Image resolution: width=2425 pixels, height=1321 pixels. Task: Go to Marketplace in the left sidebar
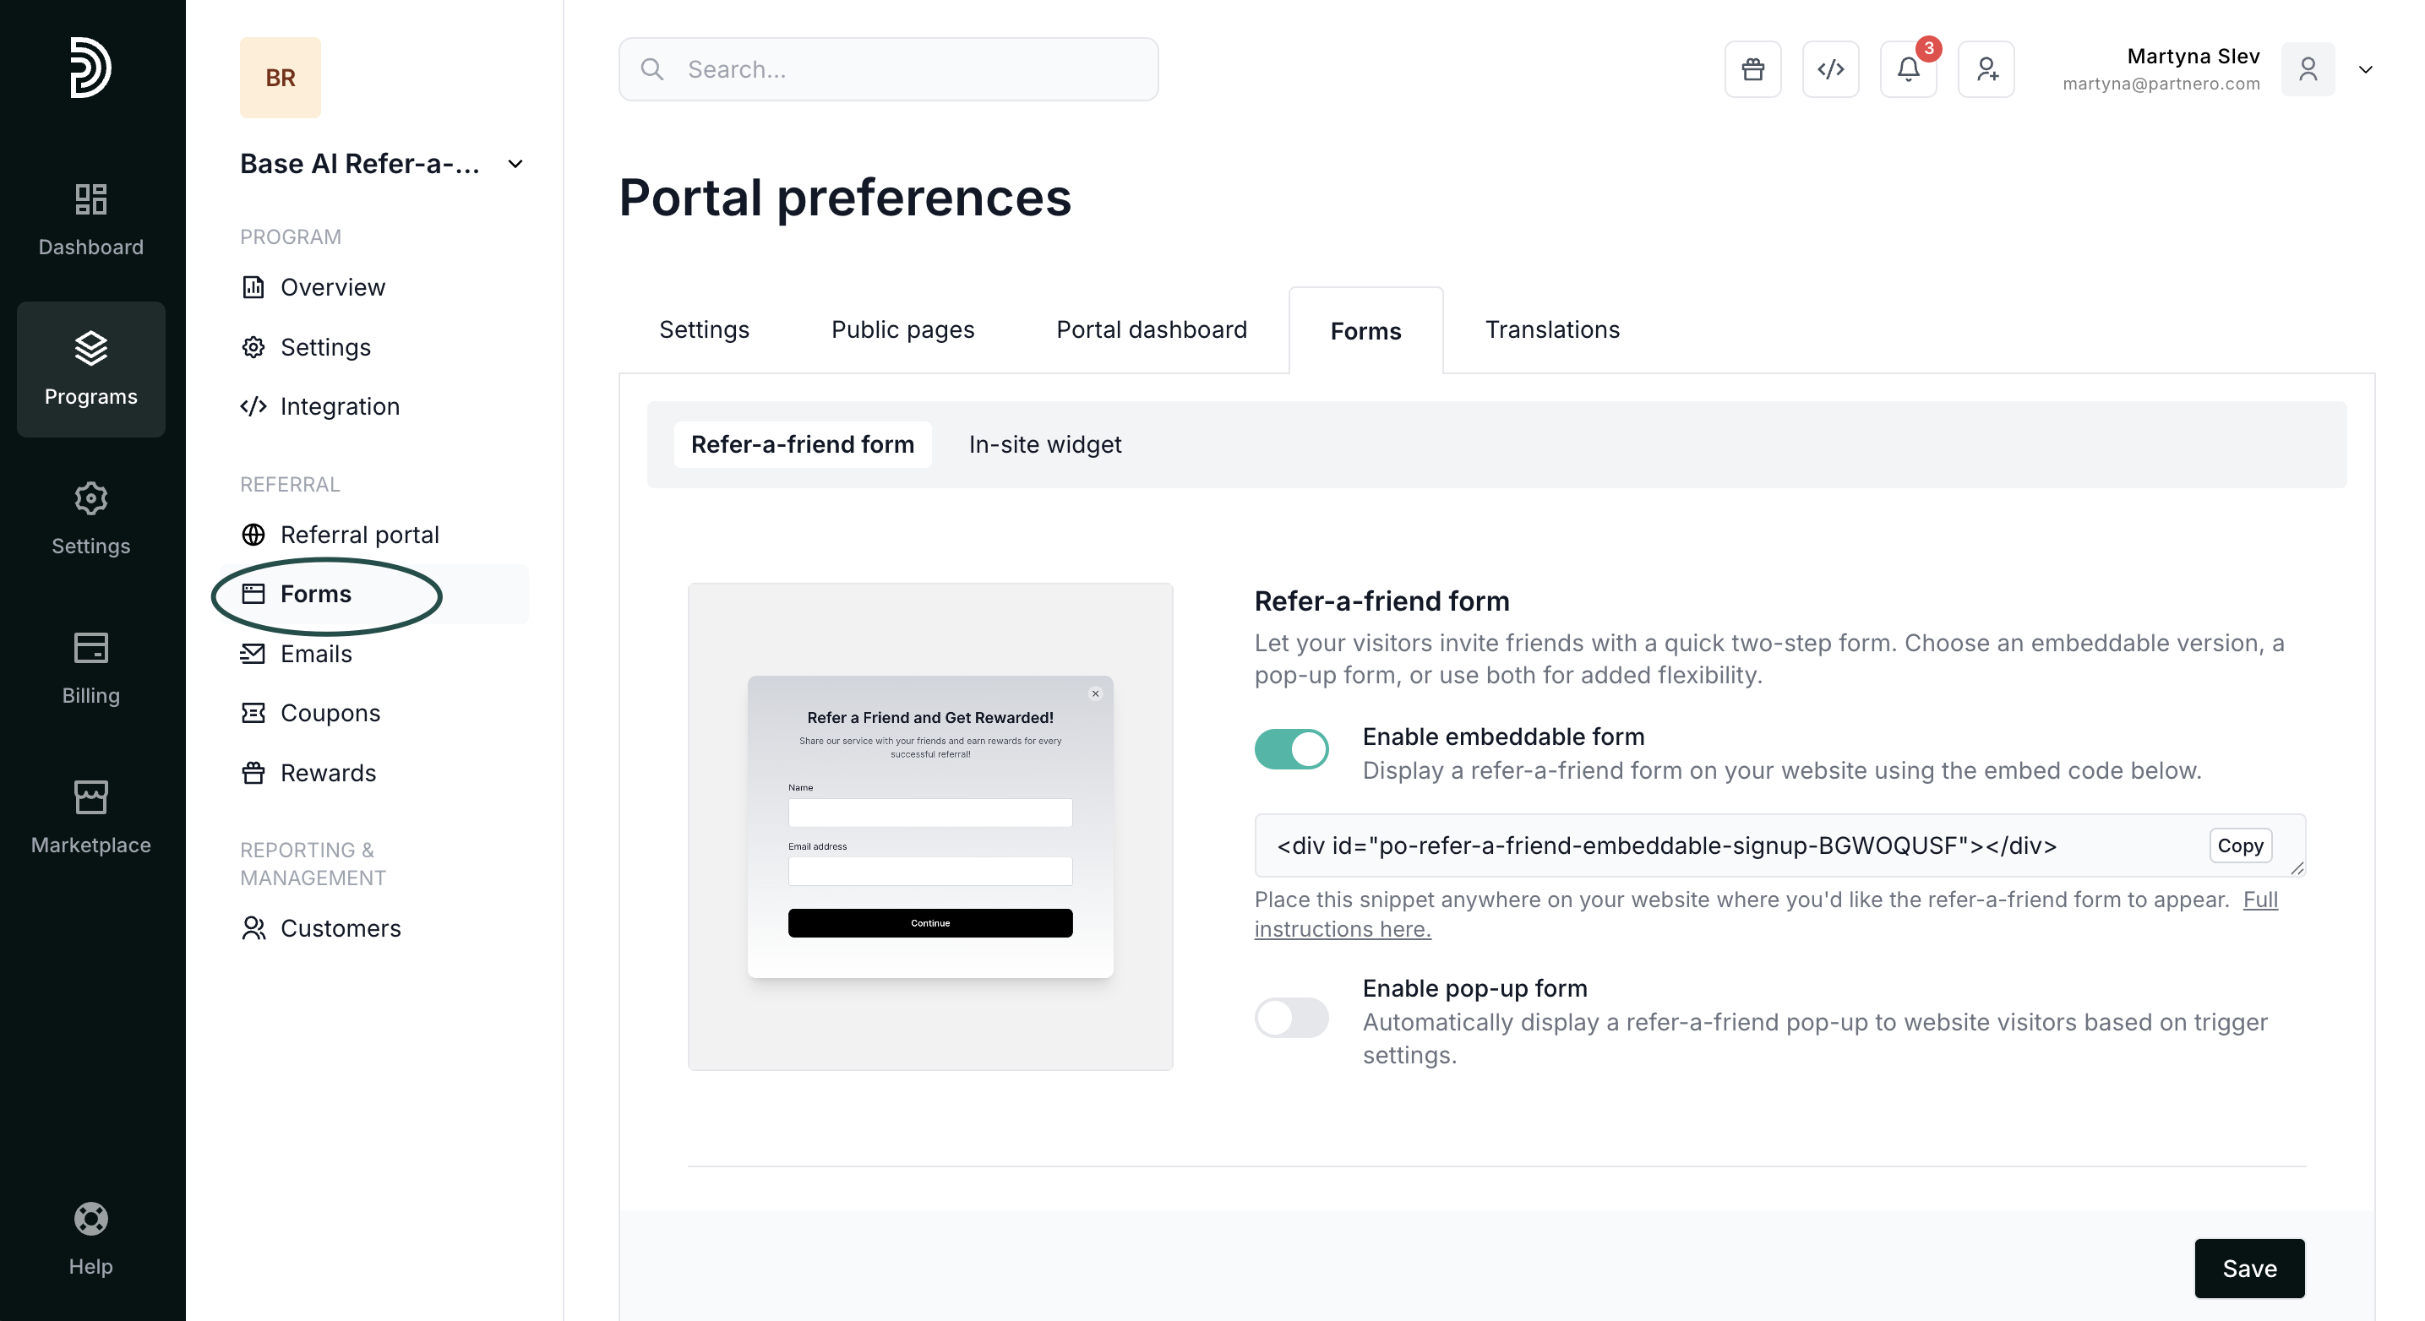point(90,817)
